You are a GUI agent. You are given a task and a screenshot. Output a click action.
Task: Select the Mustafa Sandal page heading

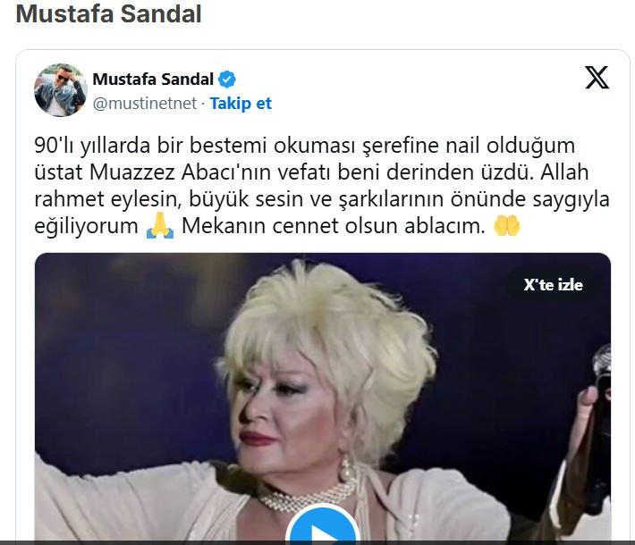click(108, 13)
